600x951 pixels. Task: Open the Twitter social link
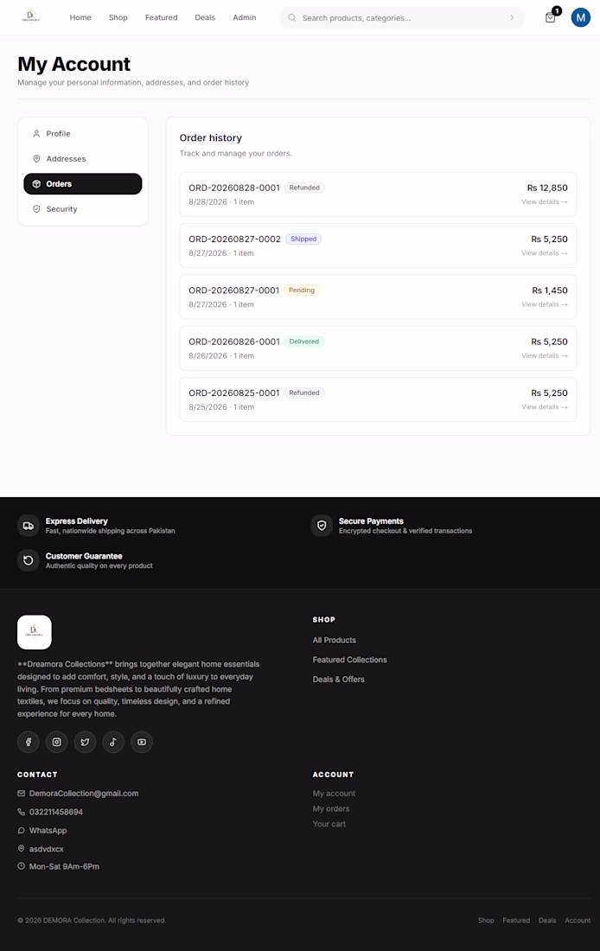click(x=85, y=742)
